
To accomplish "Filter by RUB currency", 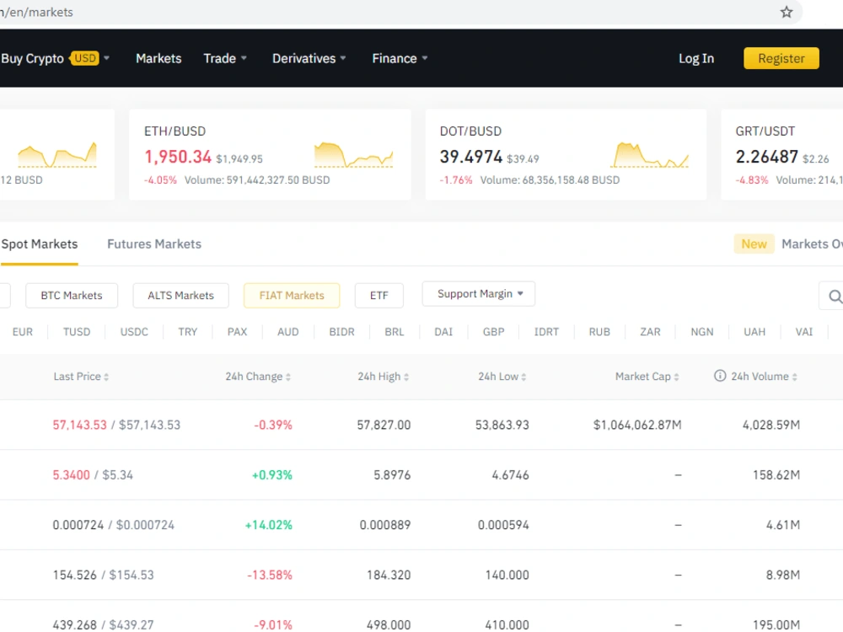I will tap(599, 331).
